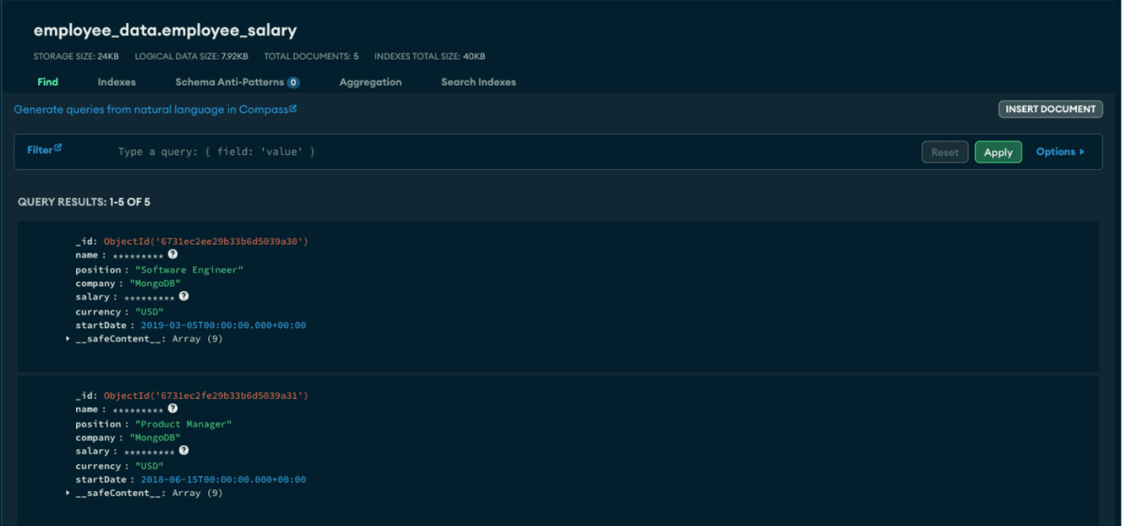Click external link icon next to Filter
1124x526 pixels.
(x=58, y=148)
